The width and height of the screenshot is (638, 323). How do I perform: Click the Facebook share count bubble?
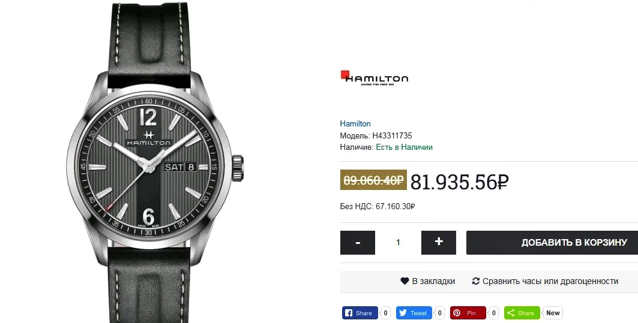385,313
